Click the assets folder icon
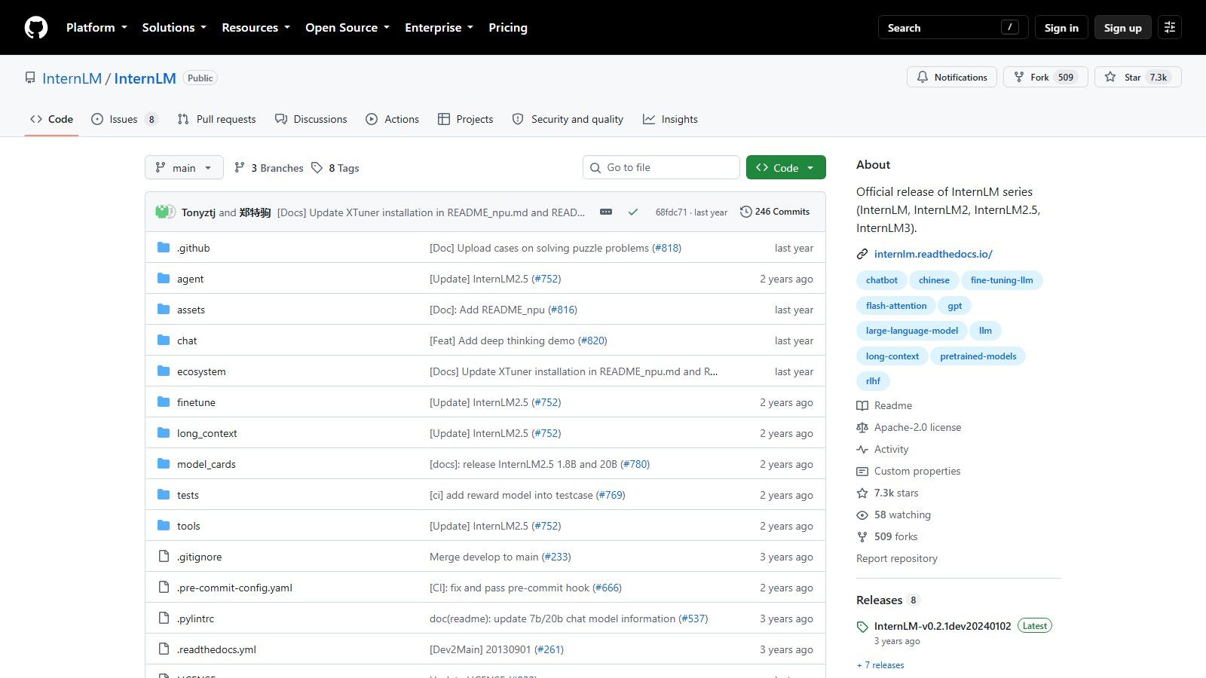 (x=164, y=309)
